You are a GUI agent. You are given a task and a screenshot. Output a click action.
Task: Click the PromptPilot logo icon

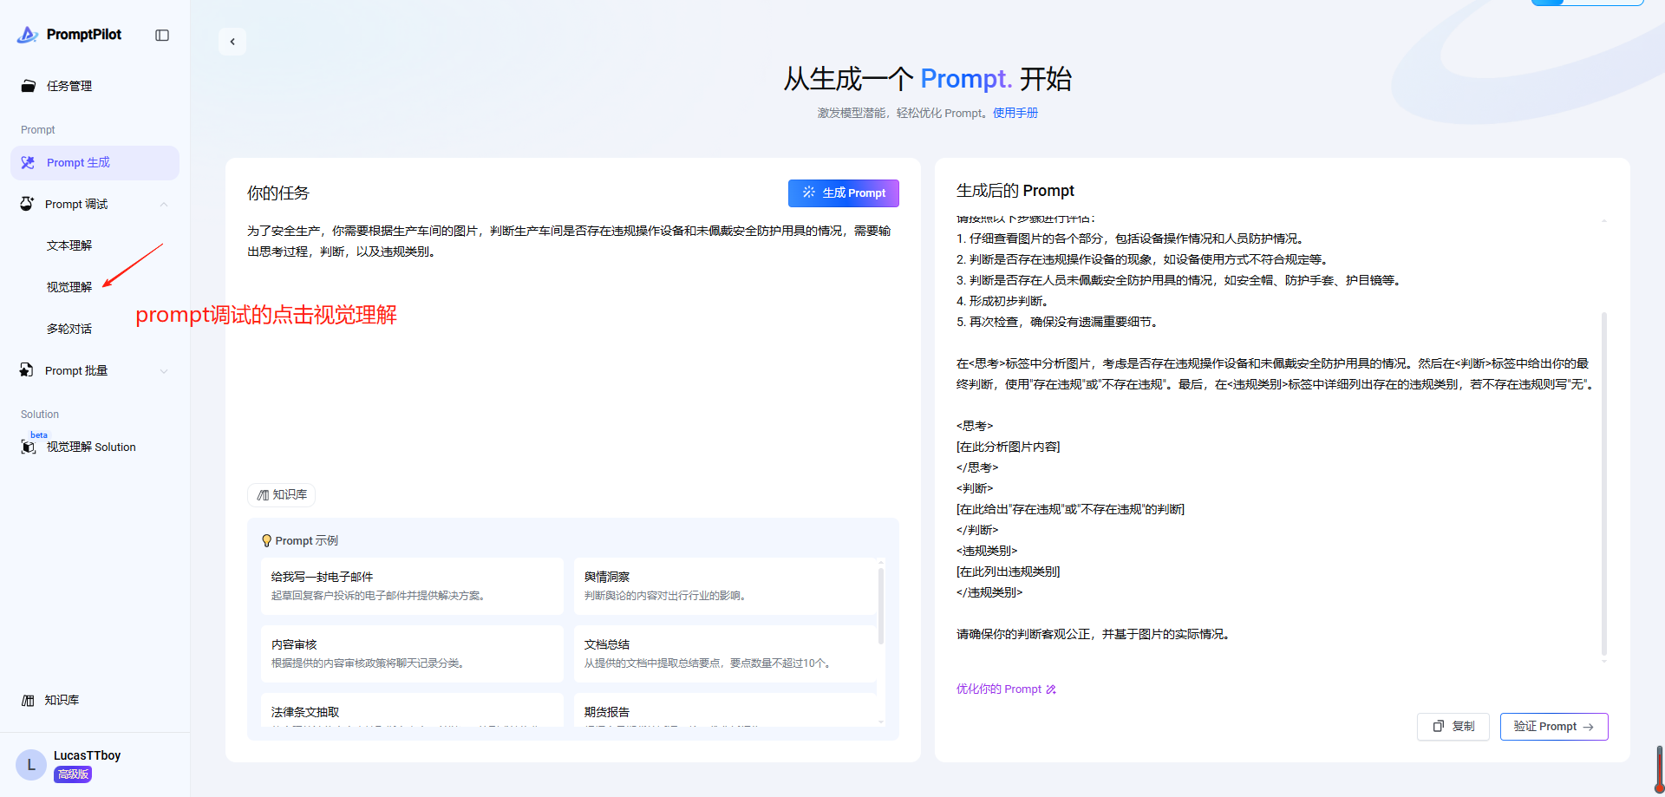click(x=28, y=35)
